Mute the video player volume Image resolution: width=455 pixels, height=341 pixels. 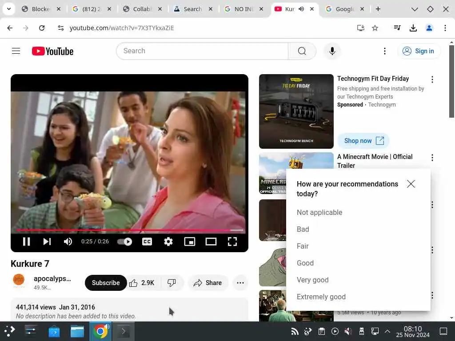coord(68,242)
